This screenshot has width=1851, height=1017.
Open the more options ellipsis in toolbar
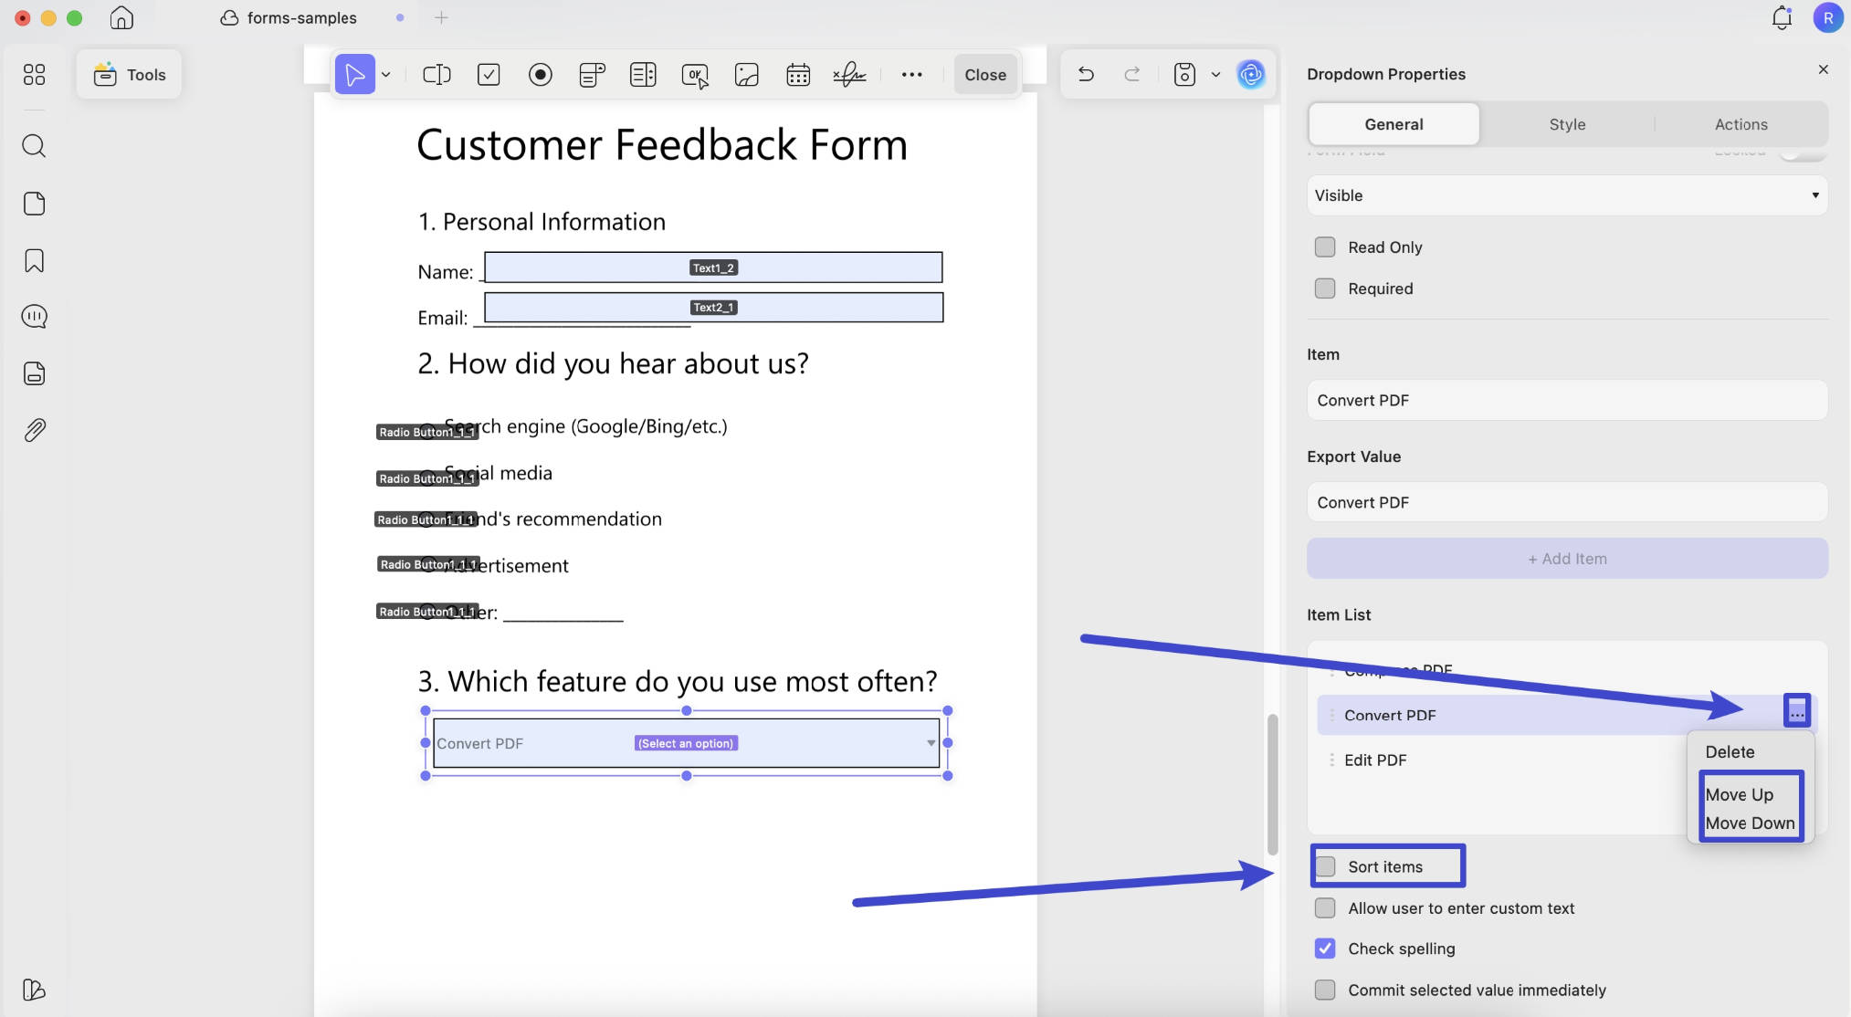point(911,75)
